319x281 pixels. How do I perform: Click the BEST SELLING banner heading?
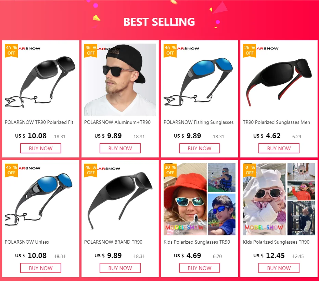159,22
